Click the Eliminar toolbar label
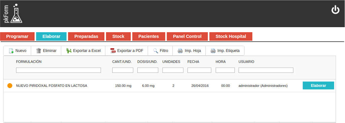Viewport: 345px width, 123px height. click(50, 51)
